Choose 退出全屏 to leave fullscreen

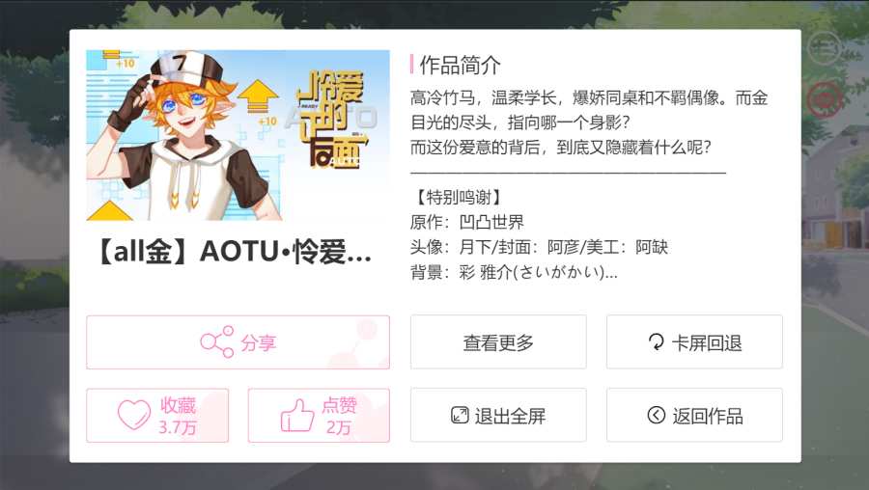pos(498,416)
